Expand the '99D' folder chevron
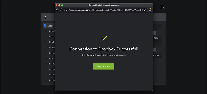207x94 pixels. pos(46,37)
